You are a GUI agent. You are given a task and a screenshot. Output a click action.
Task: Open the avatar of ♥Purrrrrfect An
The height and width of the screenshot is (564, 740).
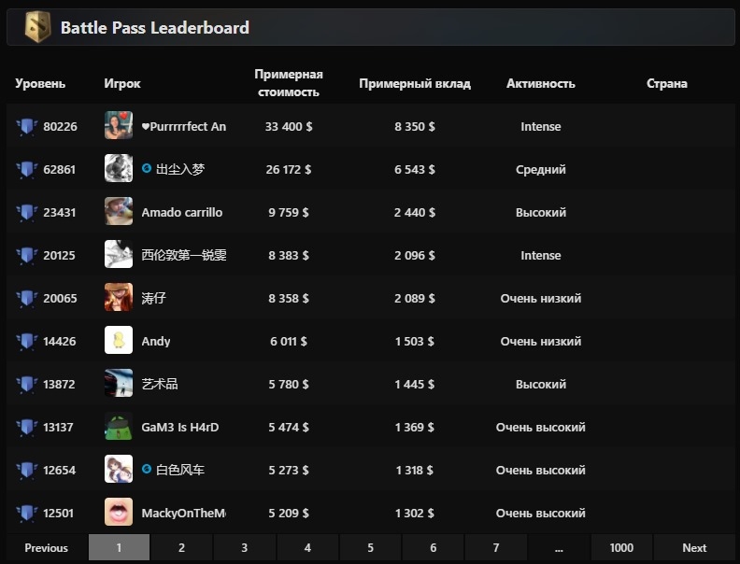click(x=119, y=125)
